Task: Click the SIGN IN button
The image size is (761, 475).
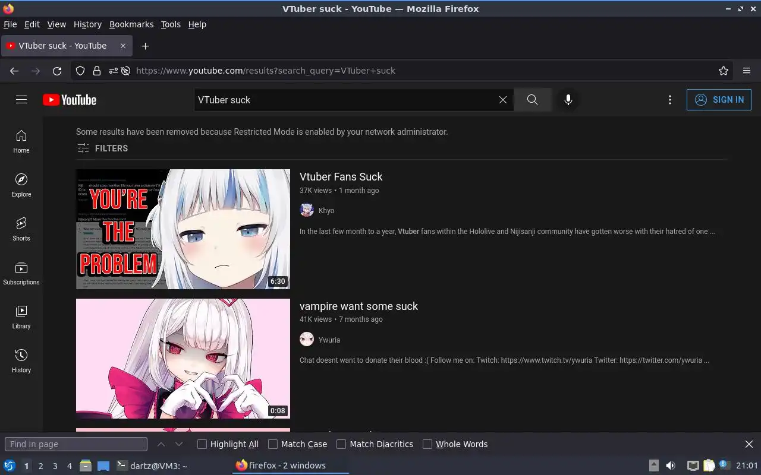Action: point(719,100)
